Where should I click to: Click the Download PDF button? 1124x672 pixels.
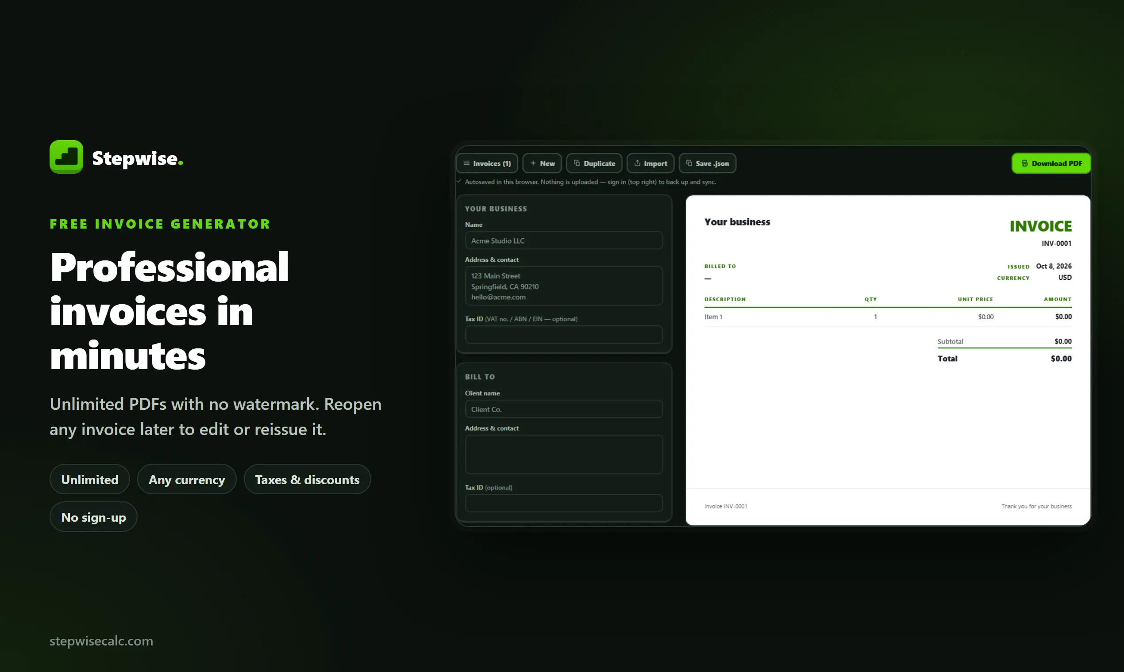tap(1051, 164)
